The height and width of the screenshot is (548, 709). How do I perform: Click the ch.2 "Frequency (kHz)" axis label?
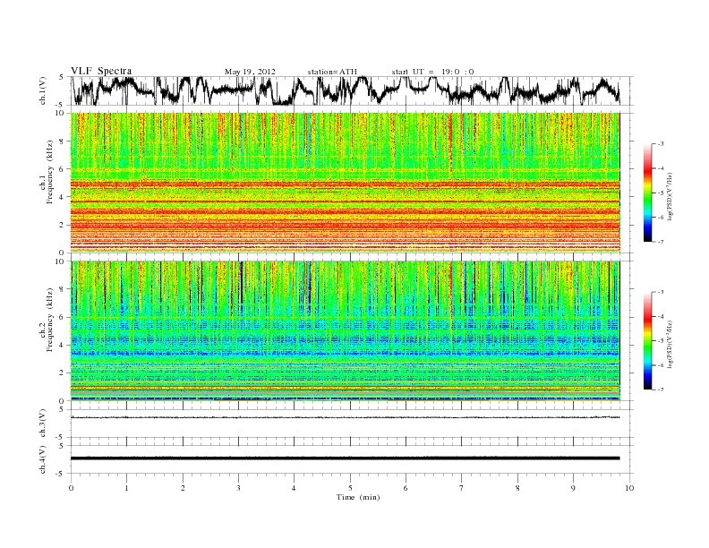click(x=50, y=319)
